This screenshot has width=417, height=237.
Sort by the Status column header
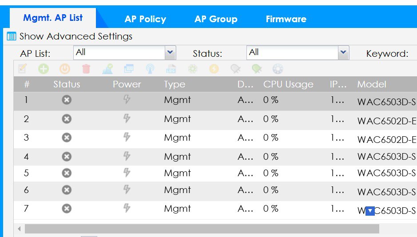[67, 84]
